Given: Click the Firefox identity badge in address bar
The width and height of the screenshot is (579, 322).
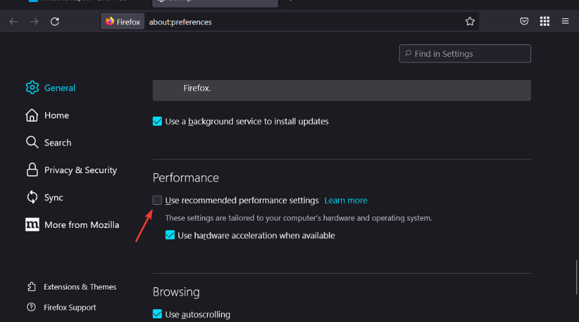Looking at the screenshot, I should [123, 22].
